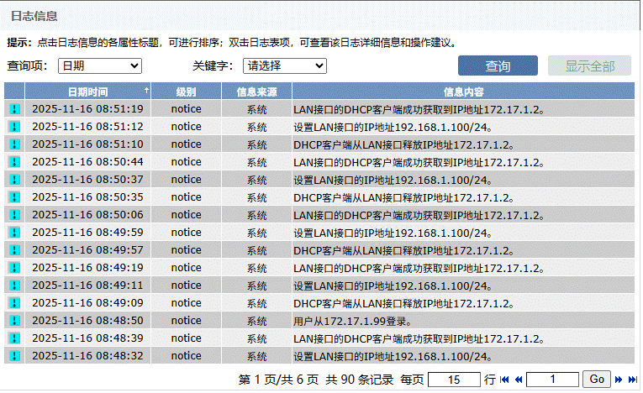Click the notice icon for 08:48:32 log
This screenshot has height=393, width=643.
click(x=15, y=356)
